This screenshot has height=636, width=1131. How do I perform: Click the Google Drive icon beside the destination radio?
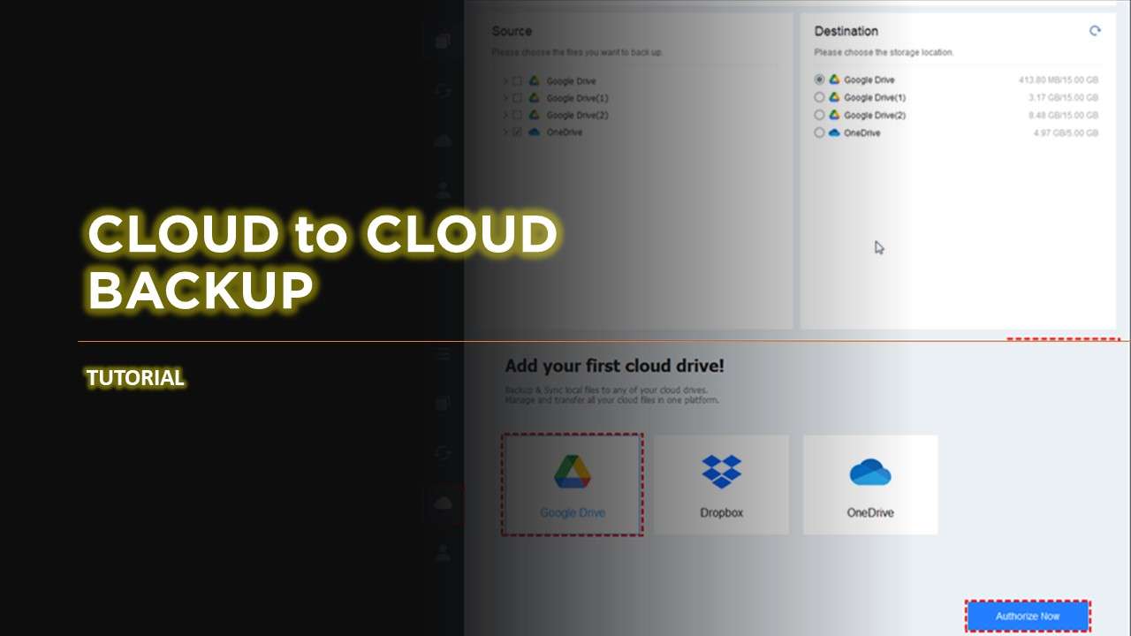833,79
